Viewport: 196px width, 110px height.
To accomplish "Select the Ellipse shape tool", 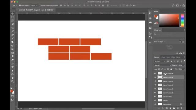I will 13,74.
